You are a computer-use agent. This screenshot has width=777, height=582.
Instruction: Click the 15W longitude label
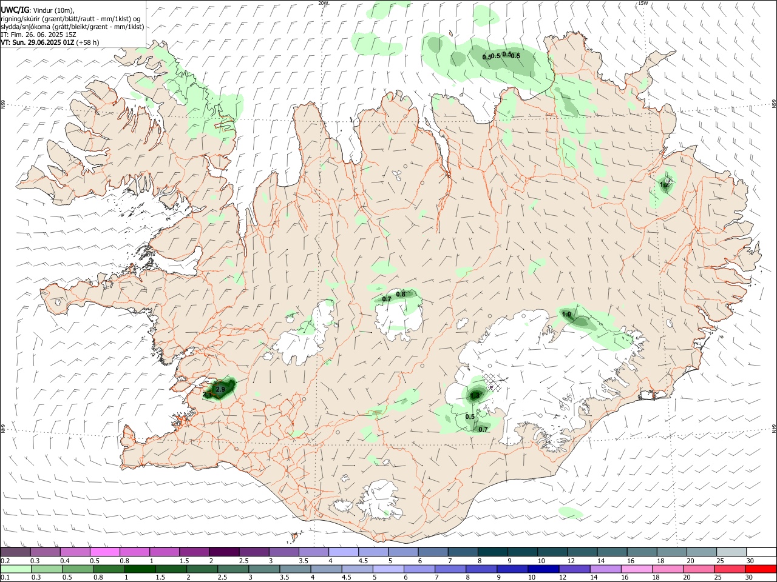click(x=643, y=3)
